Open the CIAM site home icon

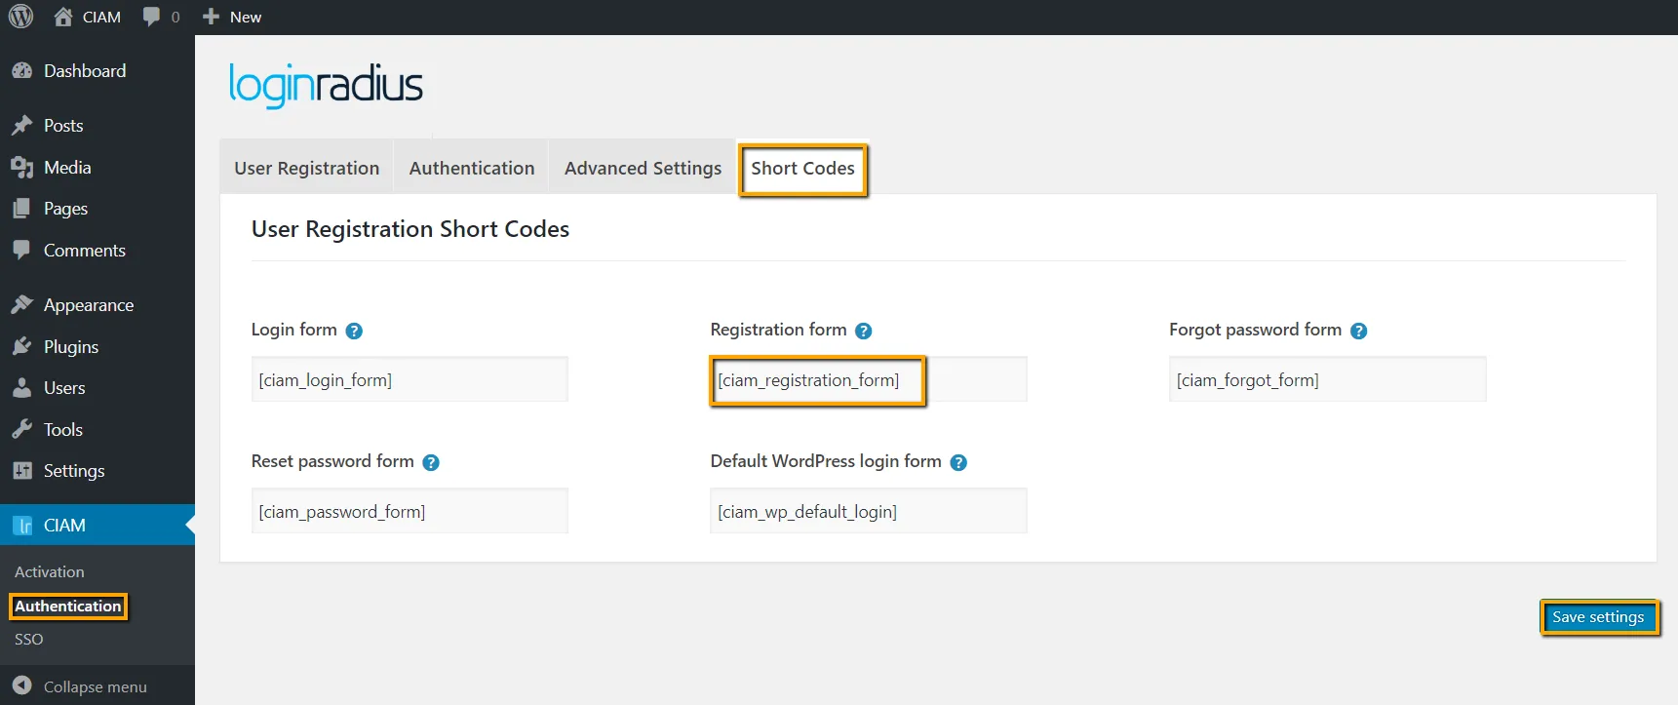(x=63, y=17)
